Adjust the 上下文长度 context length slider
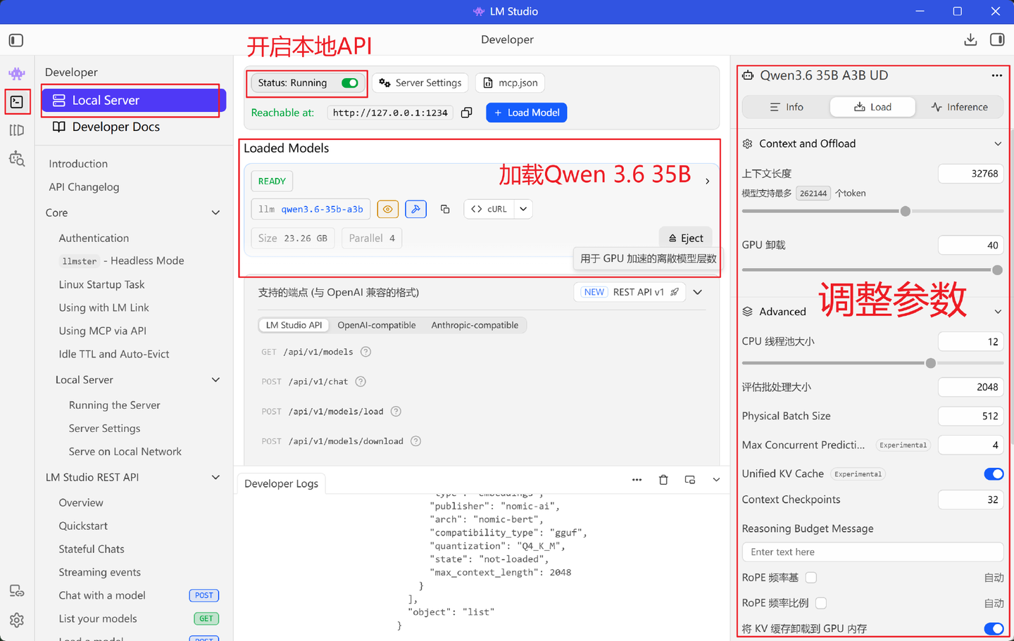 [906, 211]
